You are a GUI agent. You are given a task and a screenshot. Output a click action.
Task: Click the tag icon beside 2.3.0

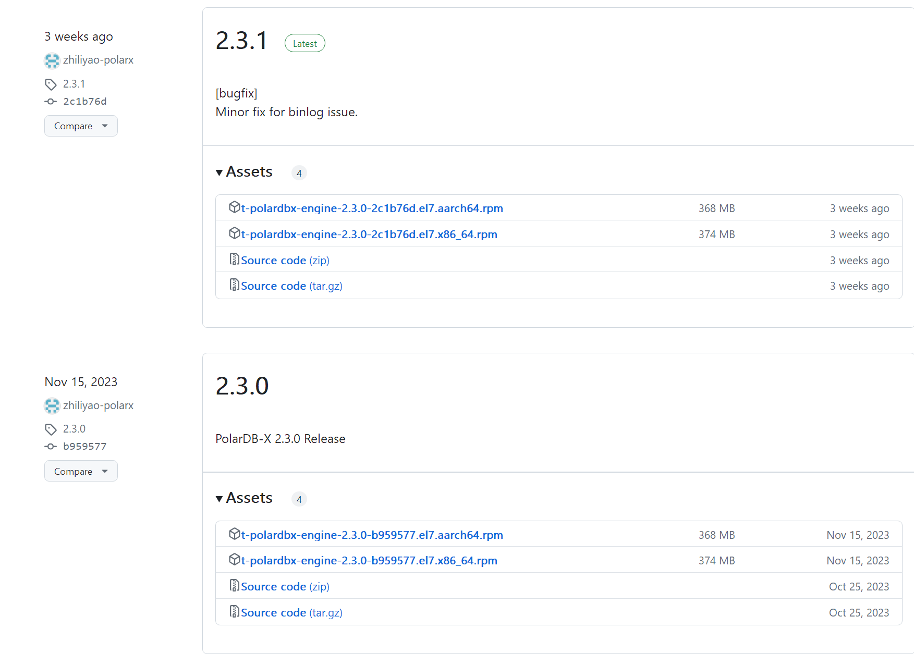tap(51, 429)
